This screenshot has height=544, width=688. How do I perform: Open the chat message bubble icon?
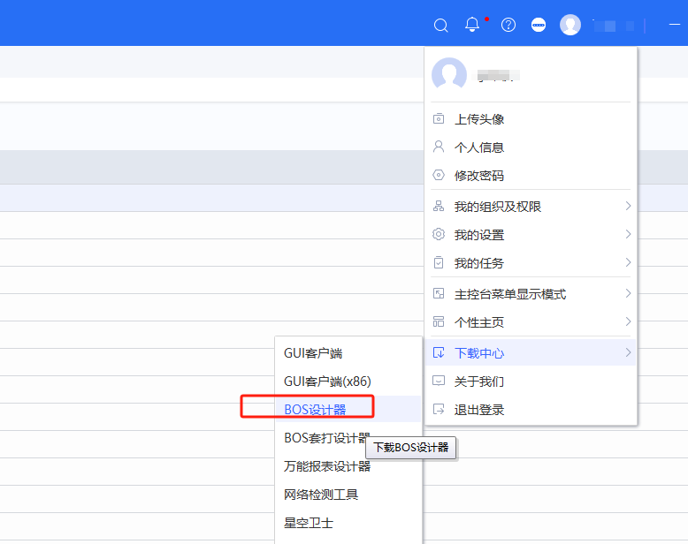click(x=539, y=25)
